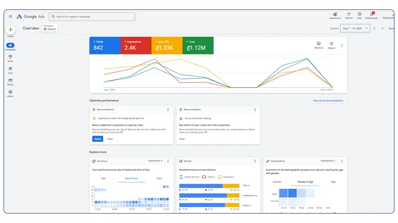Viewport: 398px width, 223px height.
Task: Open the search partners recommendation's three-dot menu
Action: coord(168,110)
